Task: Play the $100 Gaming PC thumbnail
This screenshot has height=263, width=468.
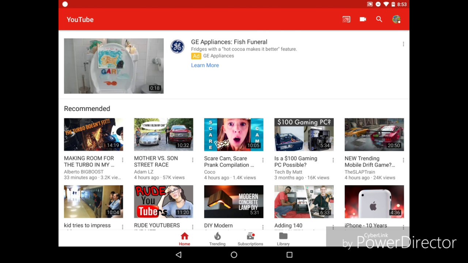Action: click(x=304, y=134)
